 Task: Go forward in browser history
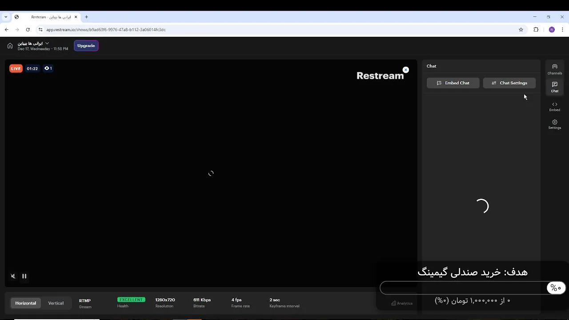pyautogui.click(x=17, y=30)
